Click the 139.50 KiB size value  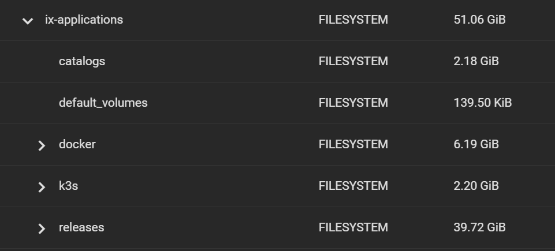coord(482,103)
